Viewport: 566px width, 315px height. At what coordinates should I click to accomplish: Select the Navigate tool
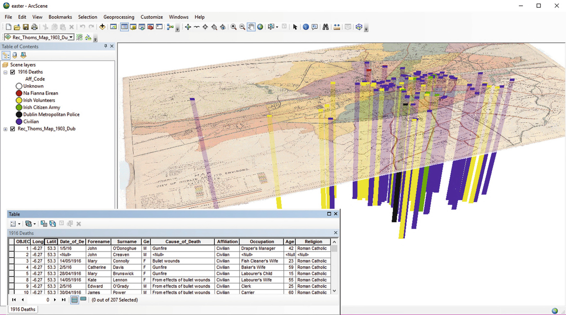coord(188,27)
